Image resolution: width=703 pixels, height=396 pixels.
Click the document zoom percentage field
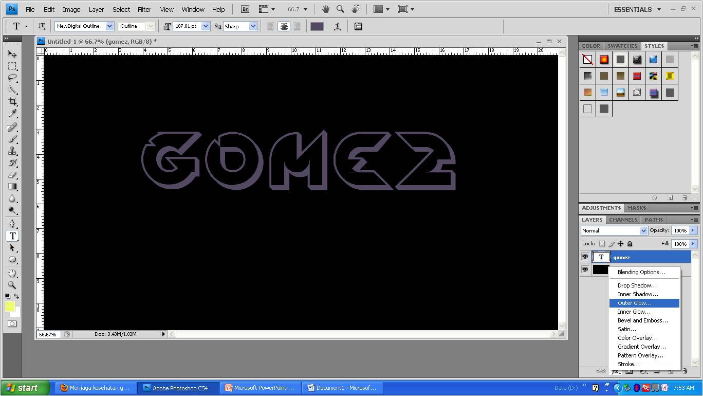tap(48, 334)
